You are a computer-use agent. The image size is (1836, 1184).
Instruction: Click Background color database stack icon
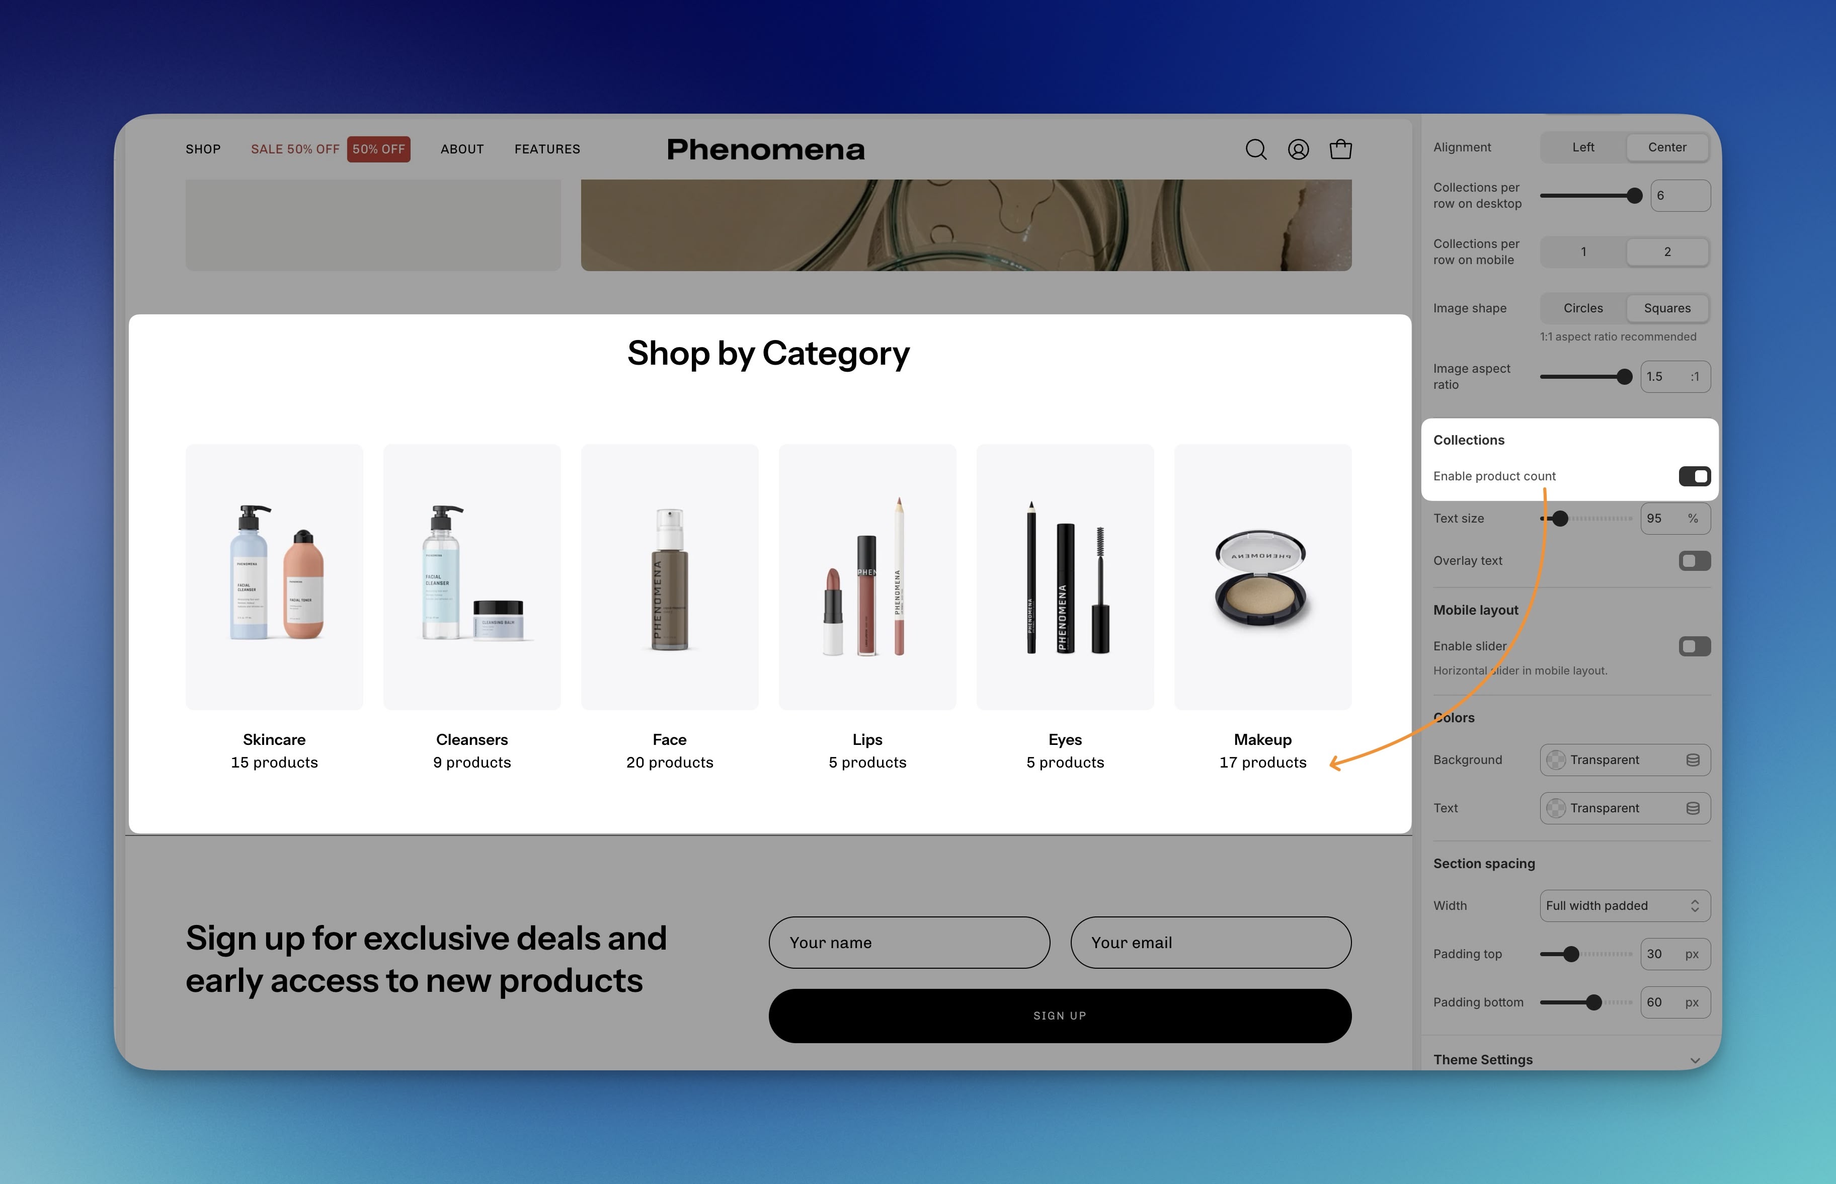point(1692,759)
